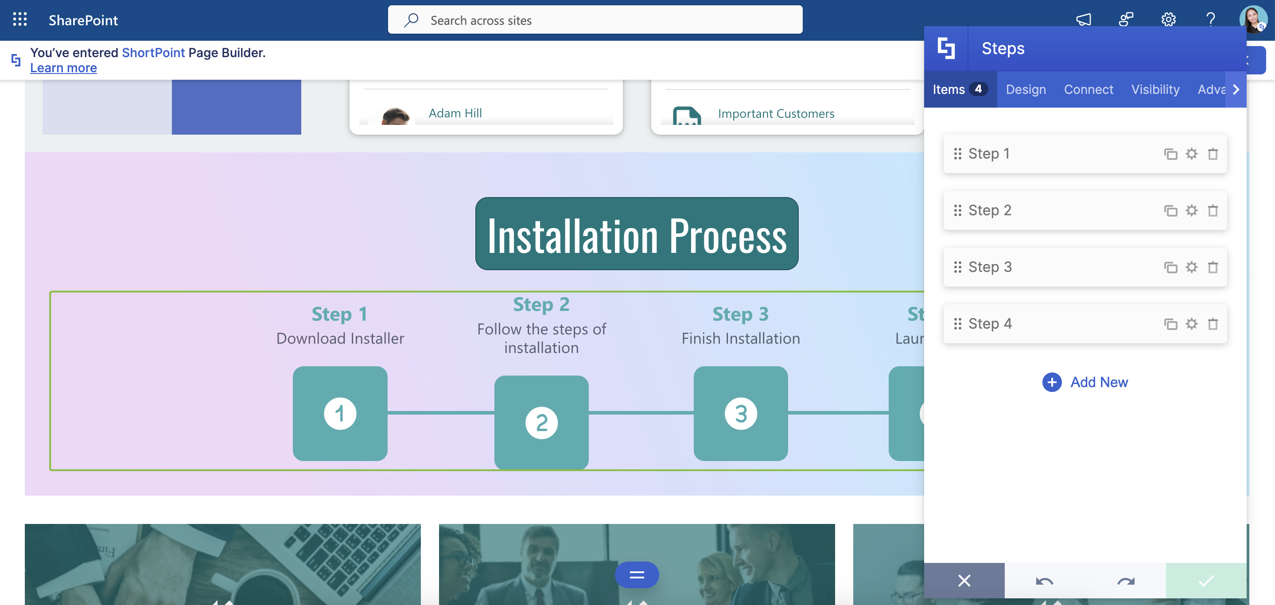
Task: Duplicate the Step 3 item
Action: coord(1170,267)
